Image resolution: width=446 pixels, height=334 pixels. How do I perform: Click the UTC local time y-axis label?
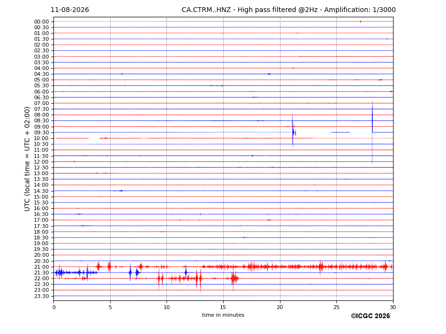click(27, 159)
